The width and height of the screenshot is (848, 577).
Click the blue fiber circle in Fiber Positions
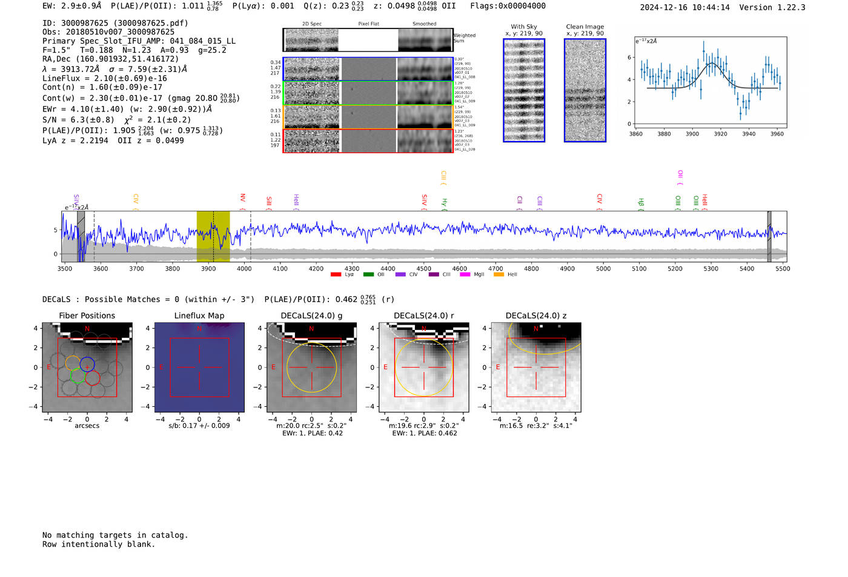point(87,364)
